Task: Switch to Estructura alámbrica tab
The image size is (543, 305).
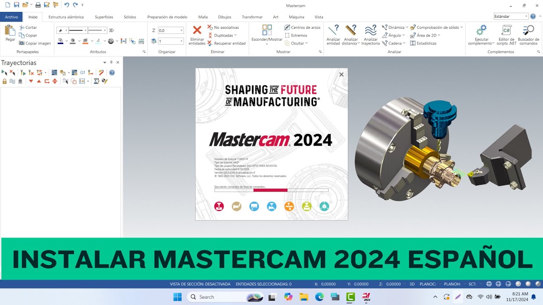Action: click(66, 17)
